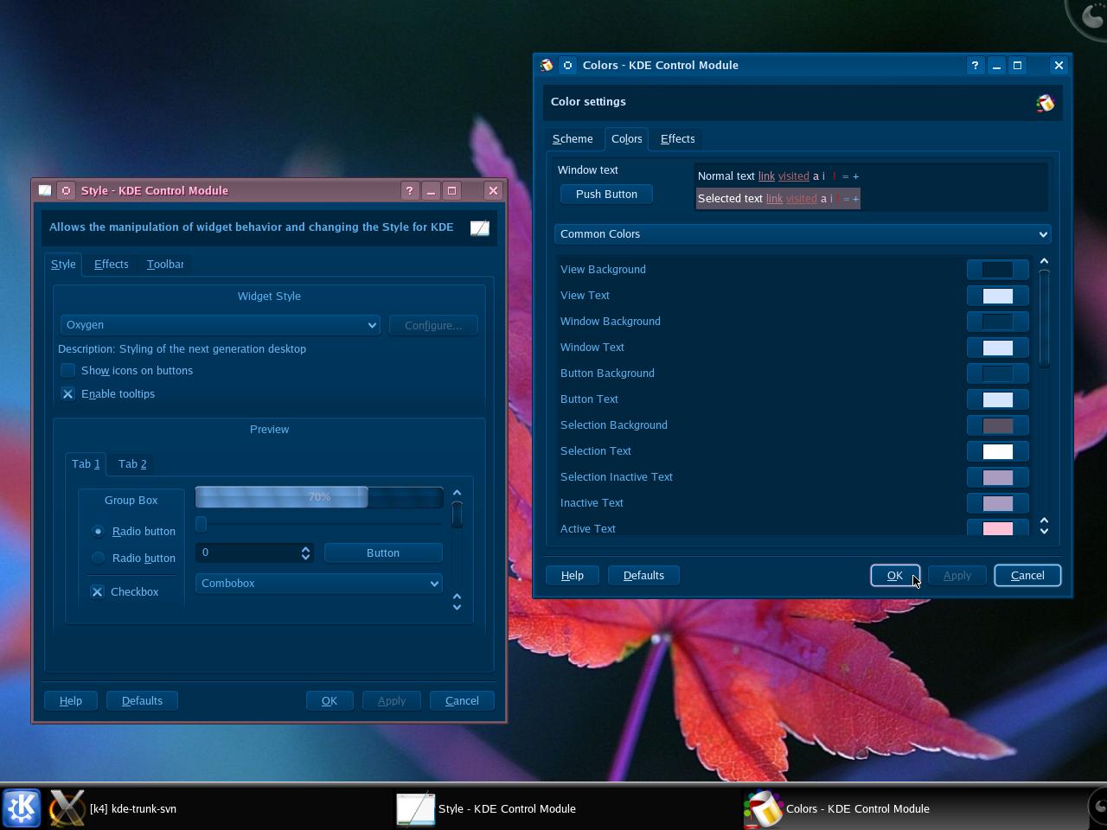
Task: Switch to Effects tab in Colors module
Action: tap(677, 138)
